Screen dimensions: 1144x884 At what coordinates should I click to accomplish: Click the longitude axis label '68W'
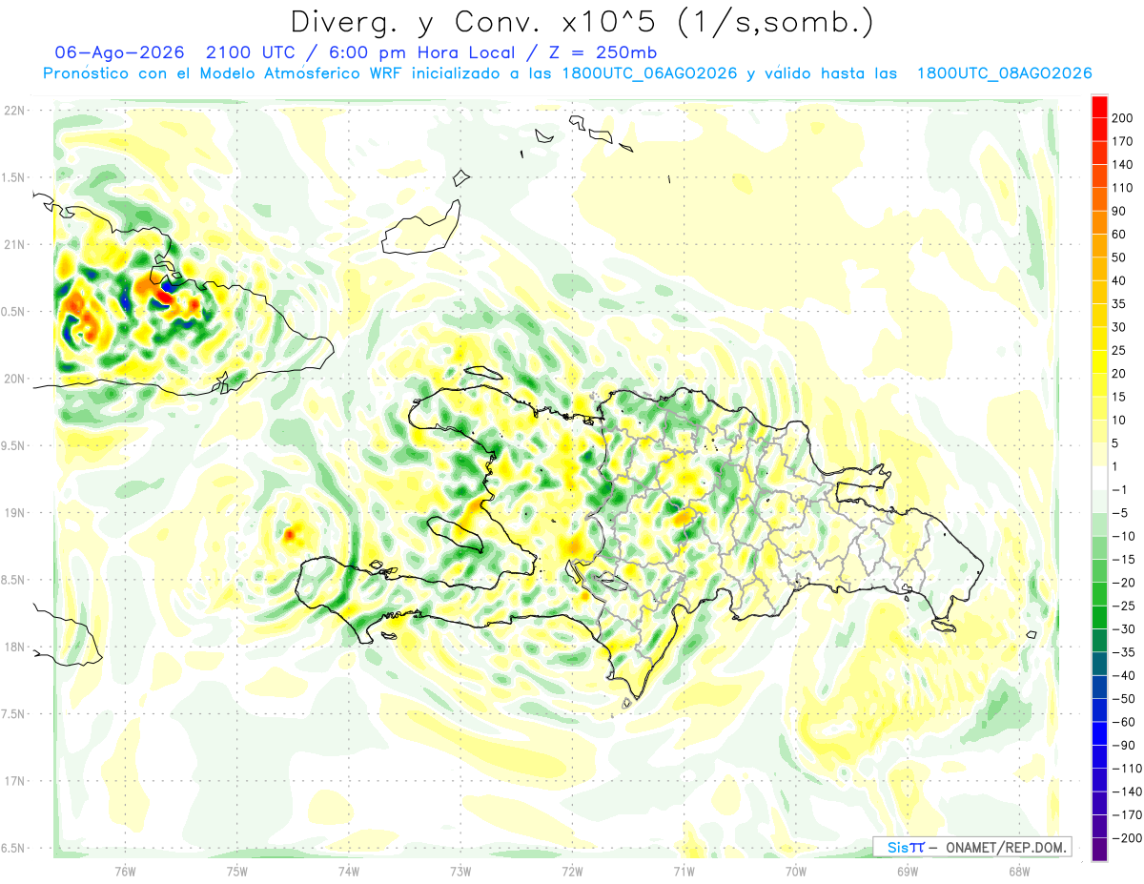[1018, 871]
